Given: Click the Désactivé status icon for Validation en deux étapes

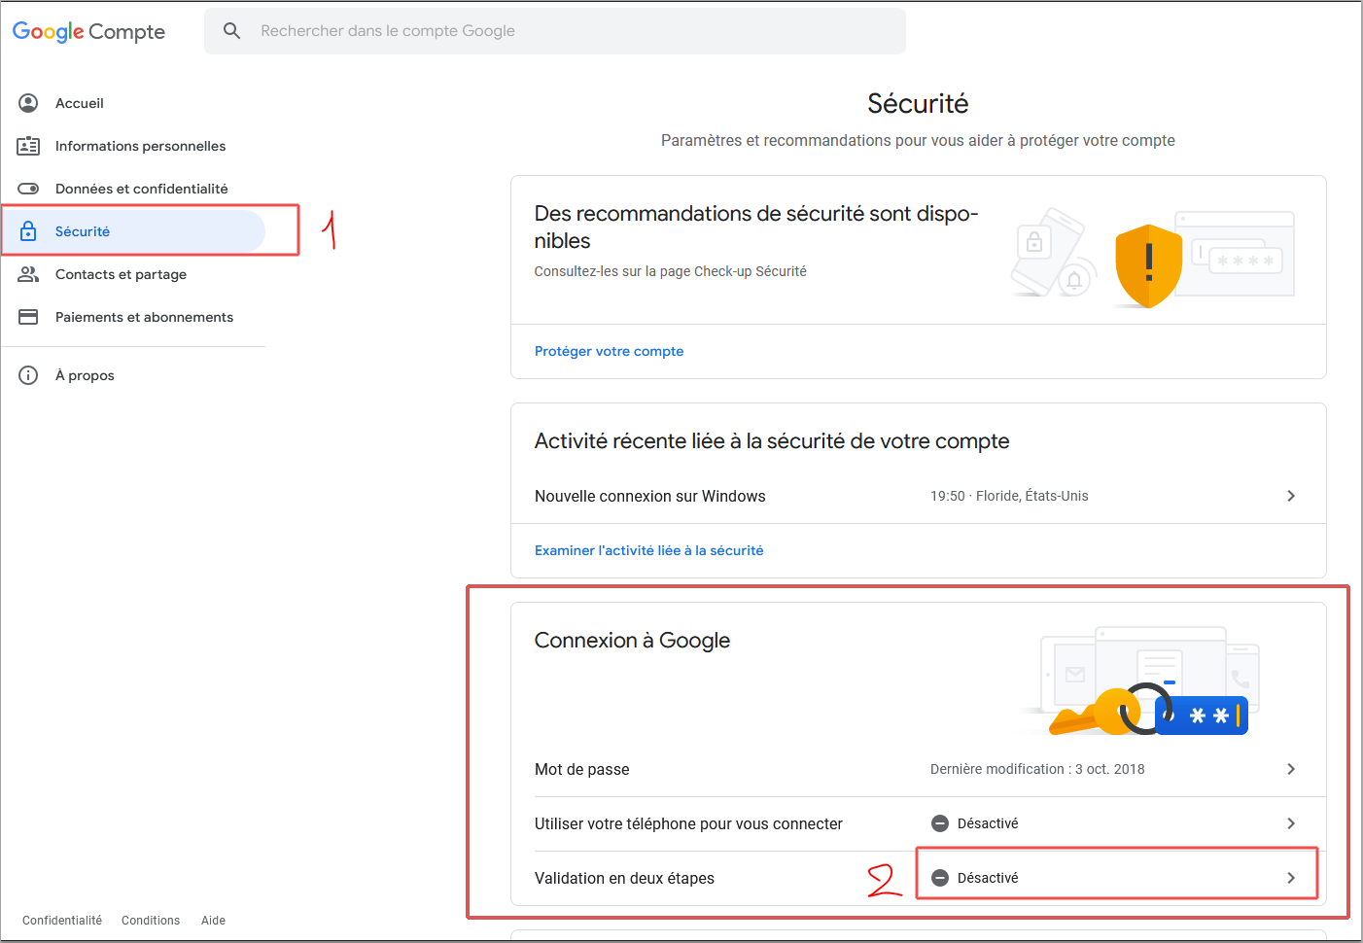Looking at the screenshot, I should pyautogui.click(x=940, y=878).
